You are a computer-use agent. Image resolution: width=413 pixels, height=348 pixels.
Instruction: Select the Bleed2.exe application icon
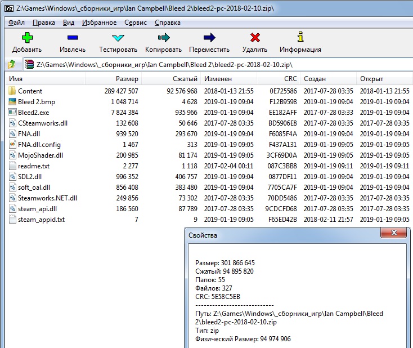click(12, 112)
